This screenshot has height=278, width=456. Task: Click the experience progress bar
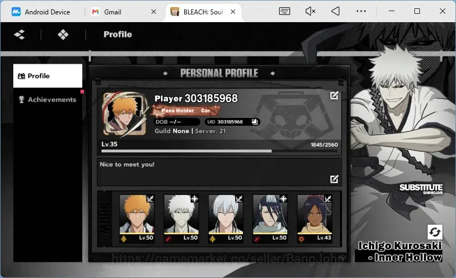coord(219,151)
